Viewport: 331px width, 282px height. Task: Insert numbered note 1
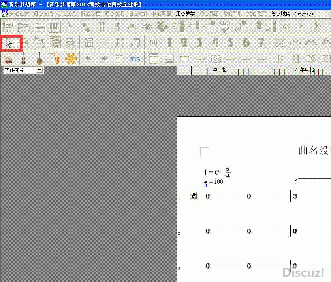[x=169, y=42]
